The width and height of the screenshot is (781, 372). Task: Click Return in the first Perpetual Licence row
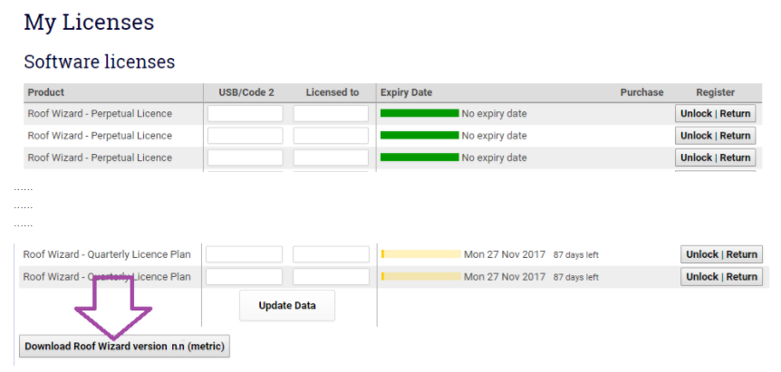pyautogui.click(x=735, y=113)
